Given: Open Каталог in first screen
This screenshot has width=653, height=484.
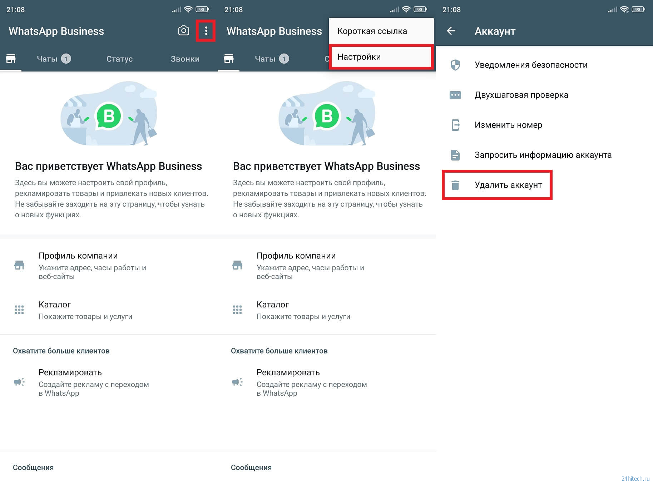Looking at the screenshot, I should (x=109, y=310).
